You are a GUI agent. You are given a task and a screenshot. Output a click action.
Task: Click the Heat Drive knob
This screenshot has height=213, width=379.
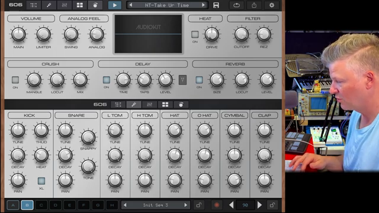[212, 34]
